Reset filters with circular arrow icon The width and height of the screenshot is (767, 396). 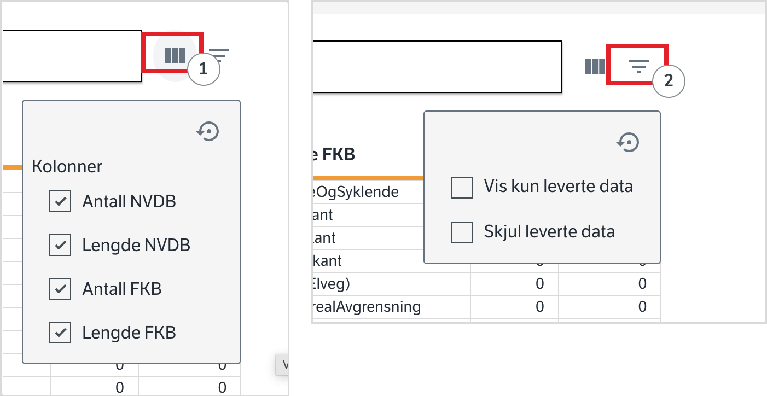point(628,142)
